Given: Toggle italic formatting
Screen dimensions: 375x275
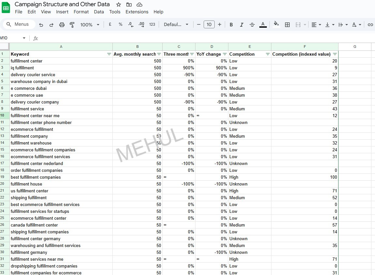Looking at the screenshot, I should 241,24.
